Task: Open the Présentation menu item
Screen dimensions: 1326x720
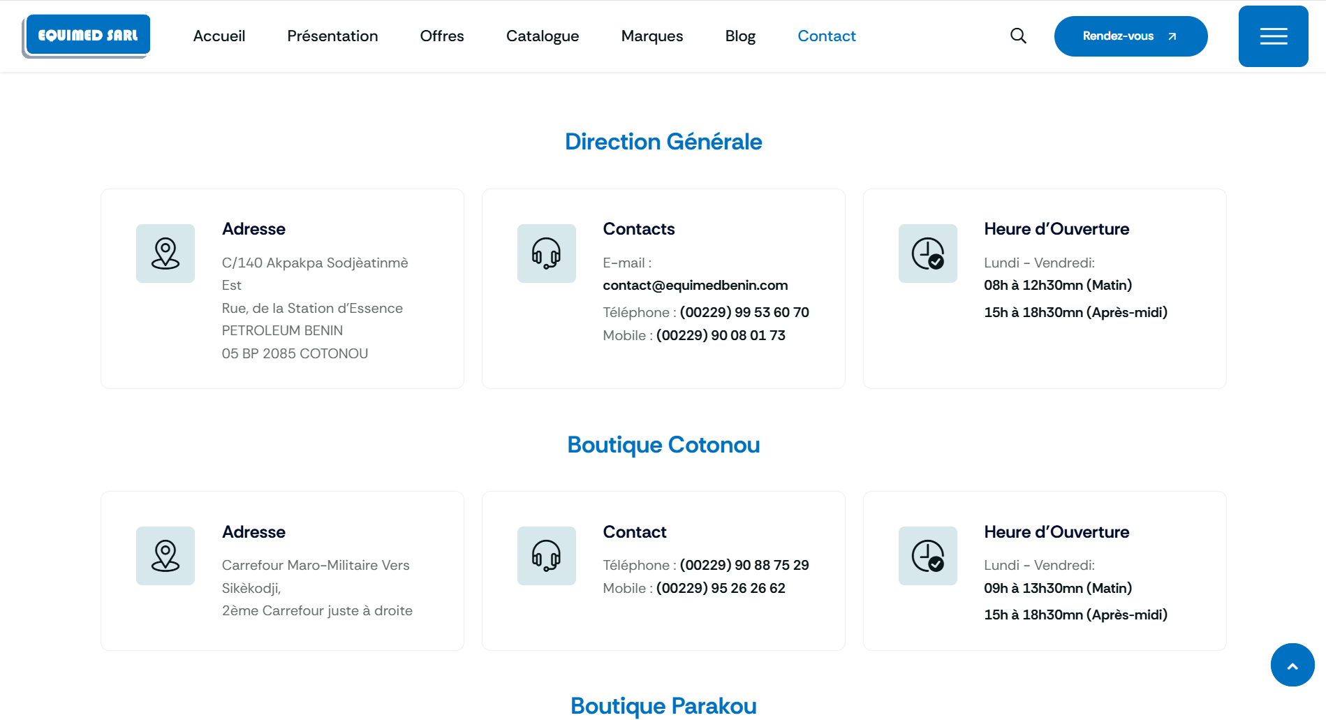Action: pos(332,36)
